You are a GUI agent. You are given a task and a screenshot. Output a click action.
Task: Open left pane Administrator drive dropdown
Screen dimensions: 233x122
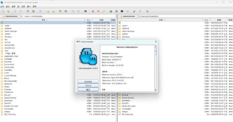(x=10, y=16)
